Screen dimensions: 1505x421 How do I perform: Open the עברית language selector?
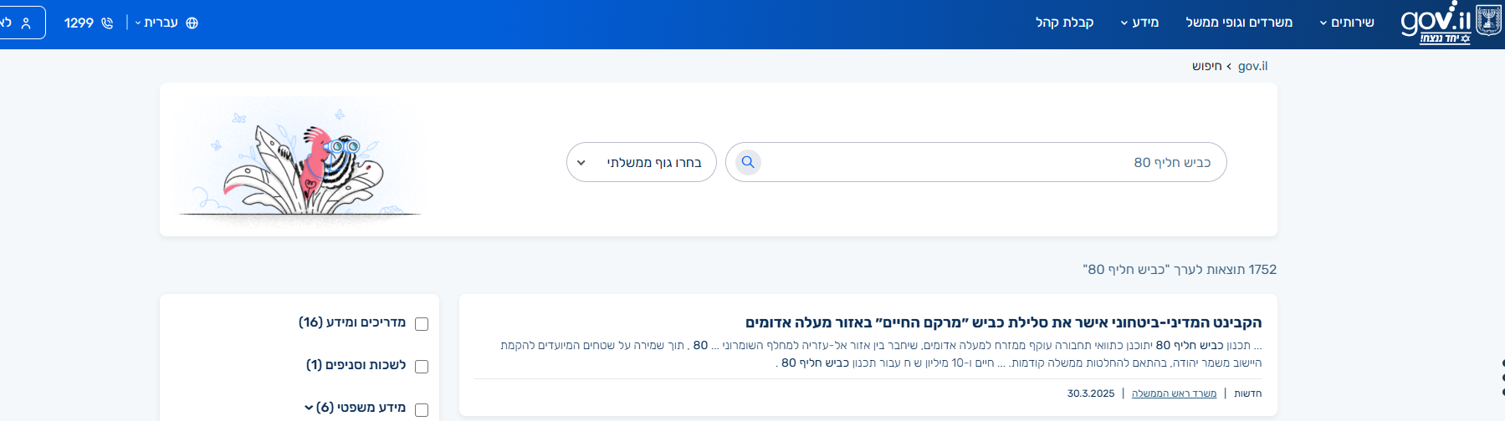(156, 23)
